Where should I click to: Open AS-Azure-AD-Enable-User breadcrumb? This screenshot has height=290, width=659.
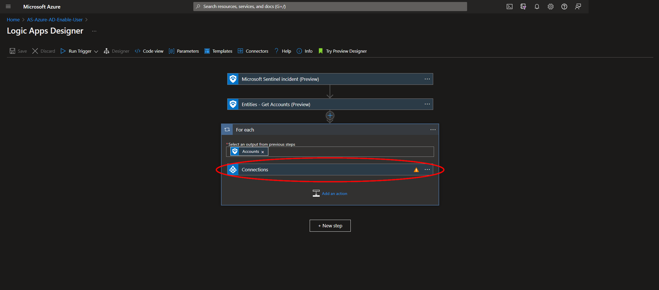[x=55, y=20]
